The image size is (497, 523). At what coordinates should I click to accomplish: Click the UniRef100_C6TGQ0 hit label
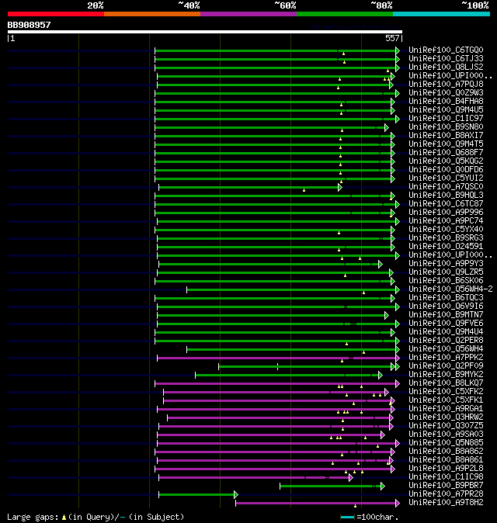click(x=446, y=50)
